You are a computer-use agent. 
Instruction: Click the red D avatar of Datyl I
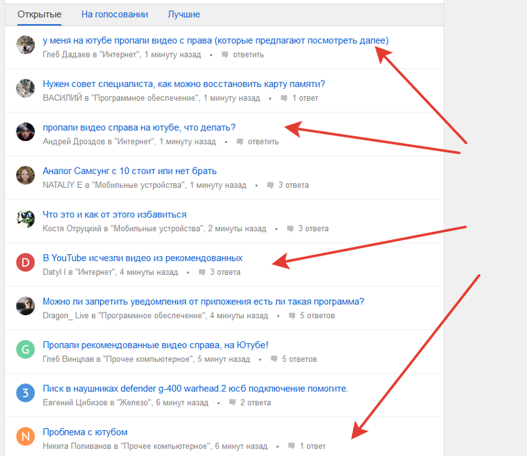tap(26, 262)
